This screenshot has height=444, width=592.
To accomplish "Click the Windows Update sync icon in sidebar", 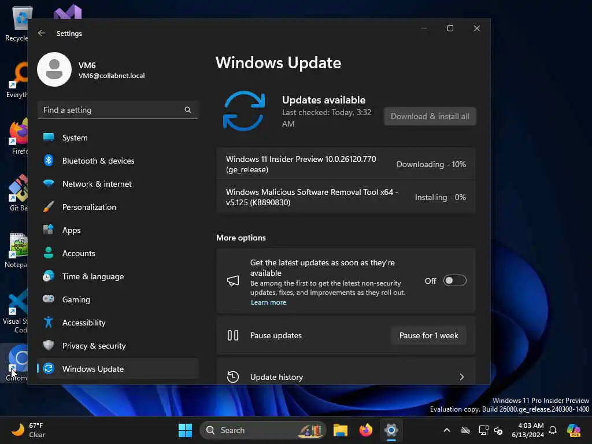I will point(49,368).
